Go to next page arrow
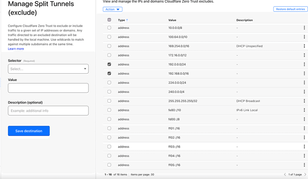 [x=305, y=174]
